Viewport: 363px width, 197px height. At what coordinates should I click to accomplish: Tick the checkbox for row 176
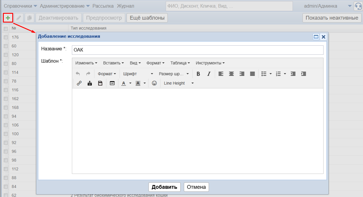tap(6, 37)
